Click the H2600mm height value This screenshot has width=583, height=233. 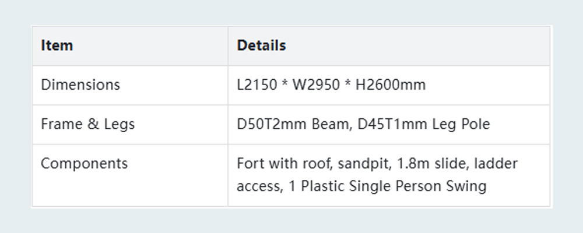[390, 85]
